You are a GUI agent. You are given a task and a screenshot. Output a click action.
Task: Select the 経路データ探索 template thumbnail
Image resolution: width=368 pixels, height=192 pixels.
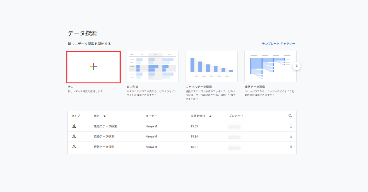(270, 66)
